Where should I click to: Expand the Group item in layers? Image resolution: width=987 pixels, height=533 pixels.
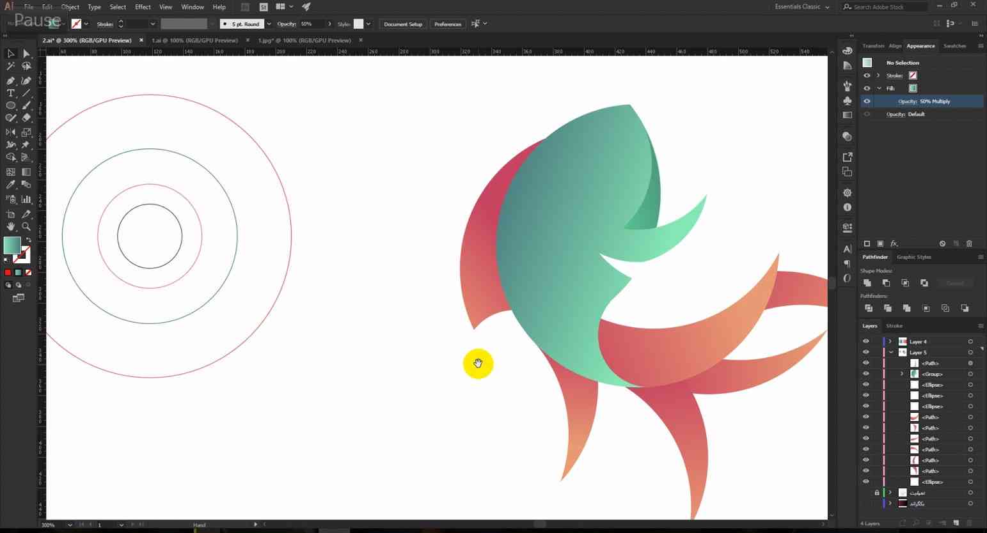pyautogui.click(x=902, y=374)
